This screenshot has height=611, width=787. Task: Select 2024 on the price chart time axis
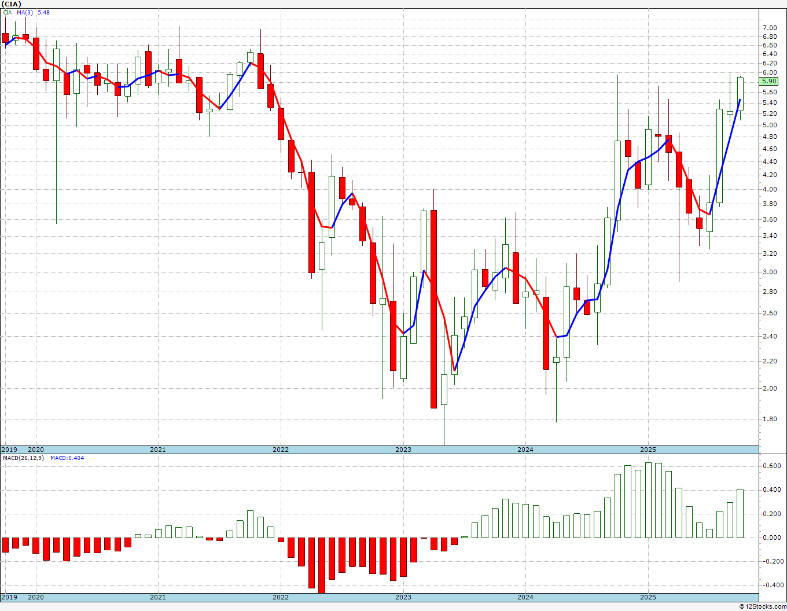click(x=525, y=450)
